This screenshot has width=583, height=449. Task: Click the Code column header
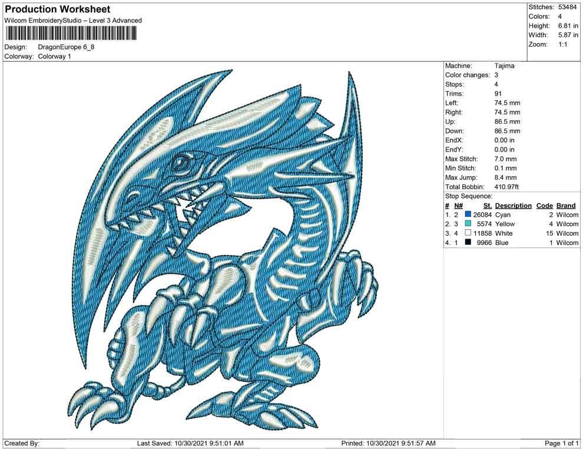(545, 205)
